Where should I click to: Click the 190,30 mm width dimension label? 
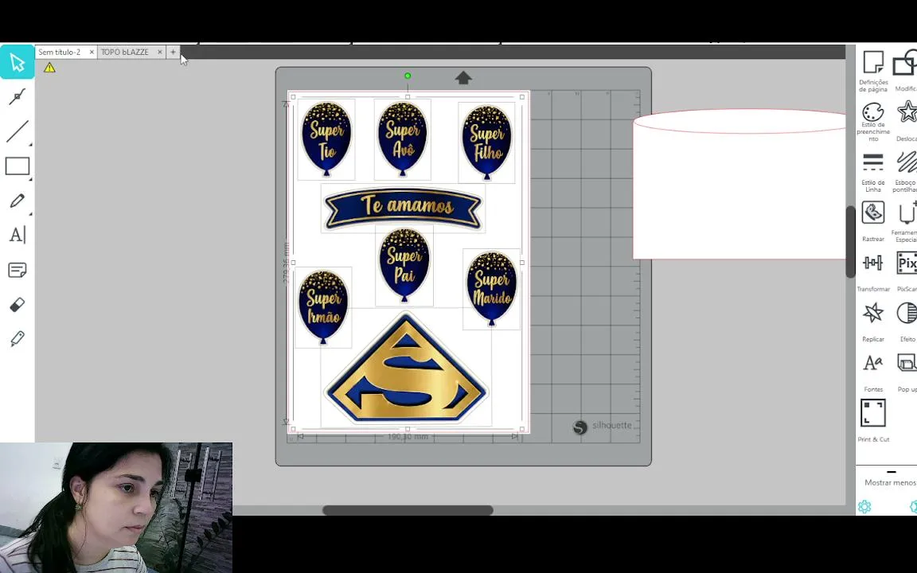pos(408,437)
